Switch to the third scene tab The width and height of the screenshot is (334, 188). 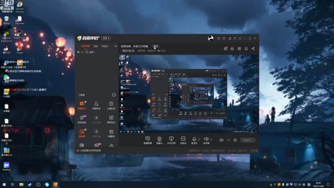coord(105,46)
